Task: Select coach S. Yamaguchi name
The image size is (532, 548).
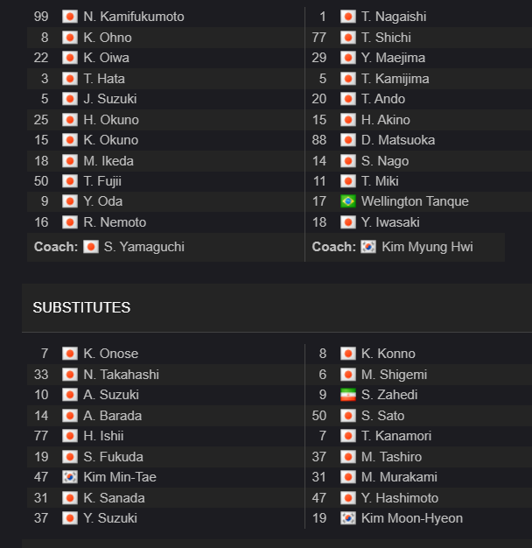Action: 143,247
